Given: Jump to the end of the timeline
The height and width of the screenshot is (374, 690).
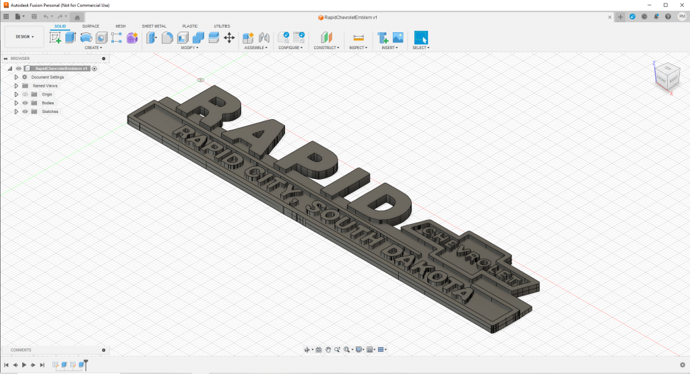Looking at the screenshot, I should coord(42,365).
